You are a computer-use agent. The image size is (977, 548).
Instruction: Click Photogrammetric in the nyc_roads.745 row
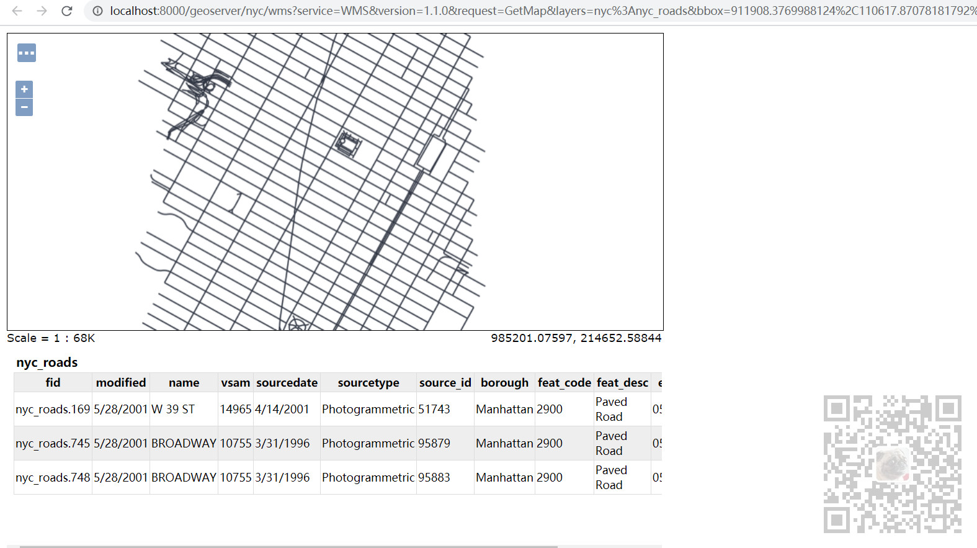(x=368, y=443)
